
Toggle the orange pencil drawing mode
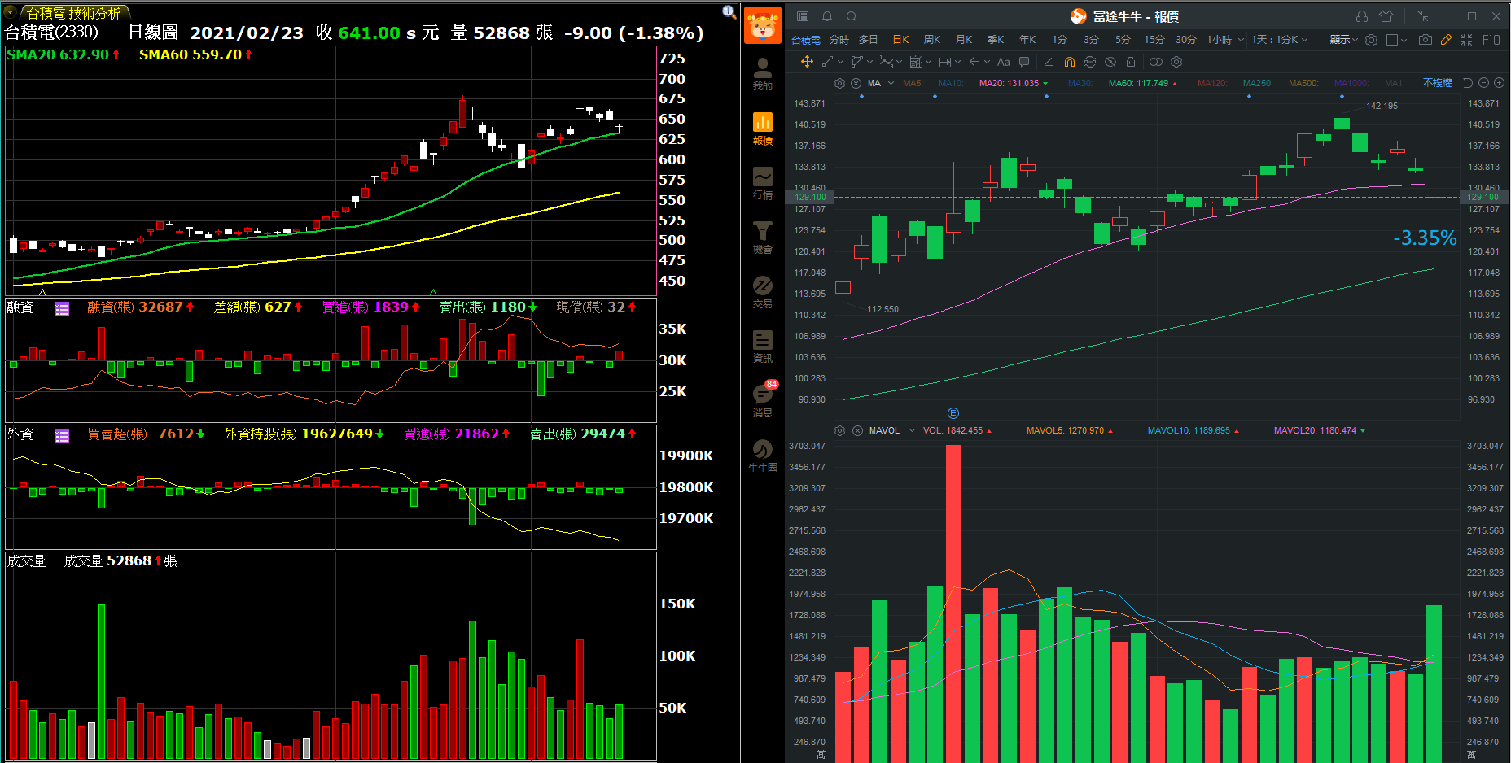tap(1446, 39)
